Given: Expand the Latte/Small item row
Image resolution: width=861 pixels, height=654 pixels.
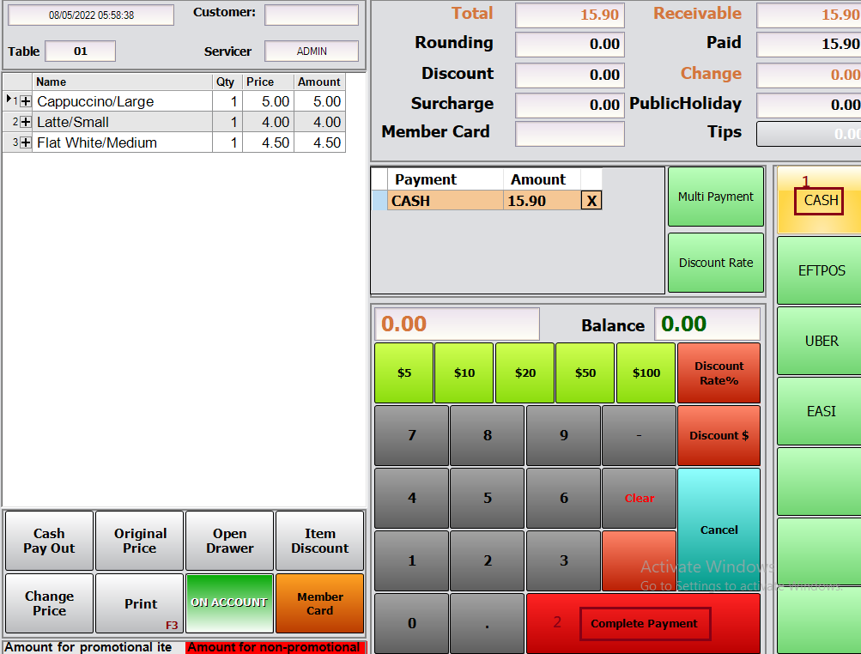Looking at the screenshot, I should pyautogui.click(x=25, y=122).
